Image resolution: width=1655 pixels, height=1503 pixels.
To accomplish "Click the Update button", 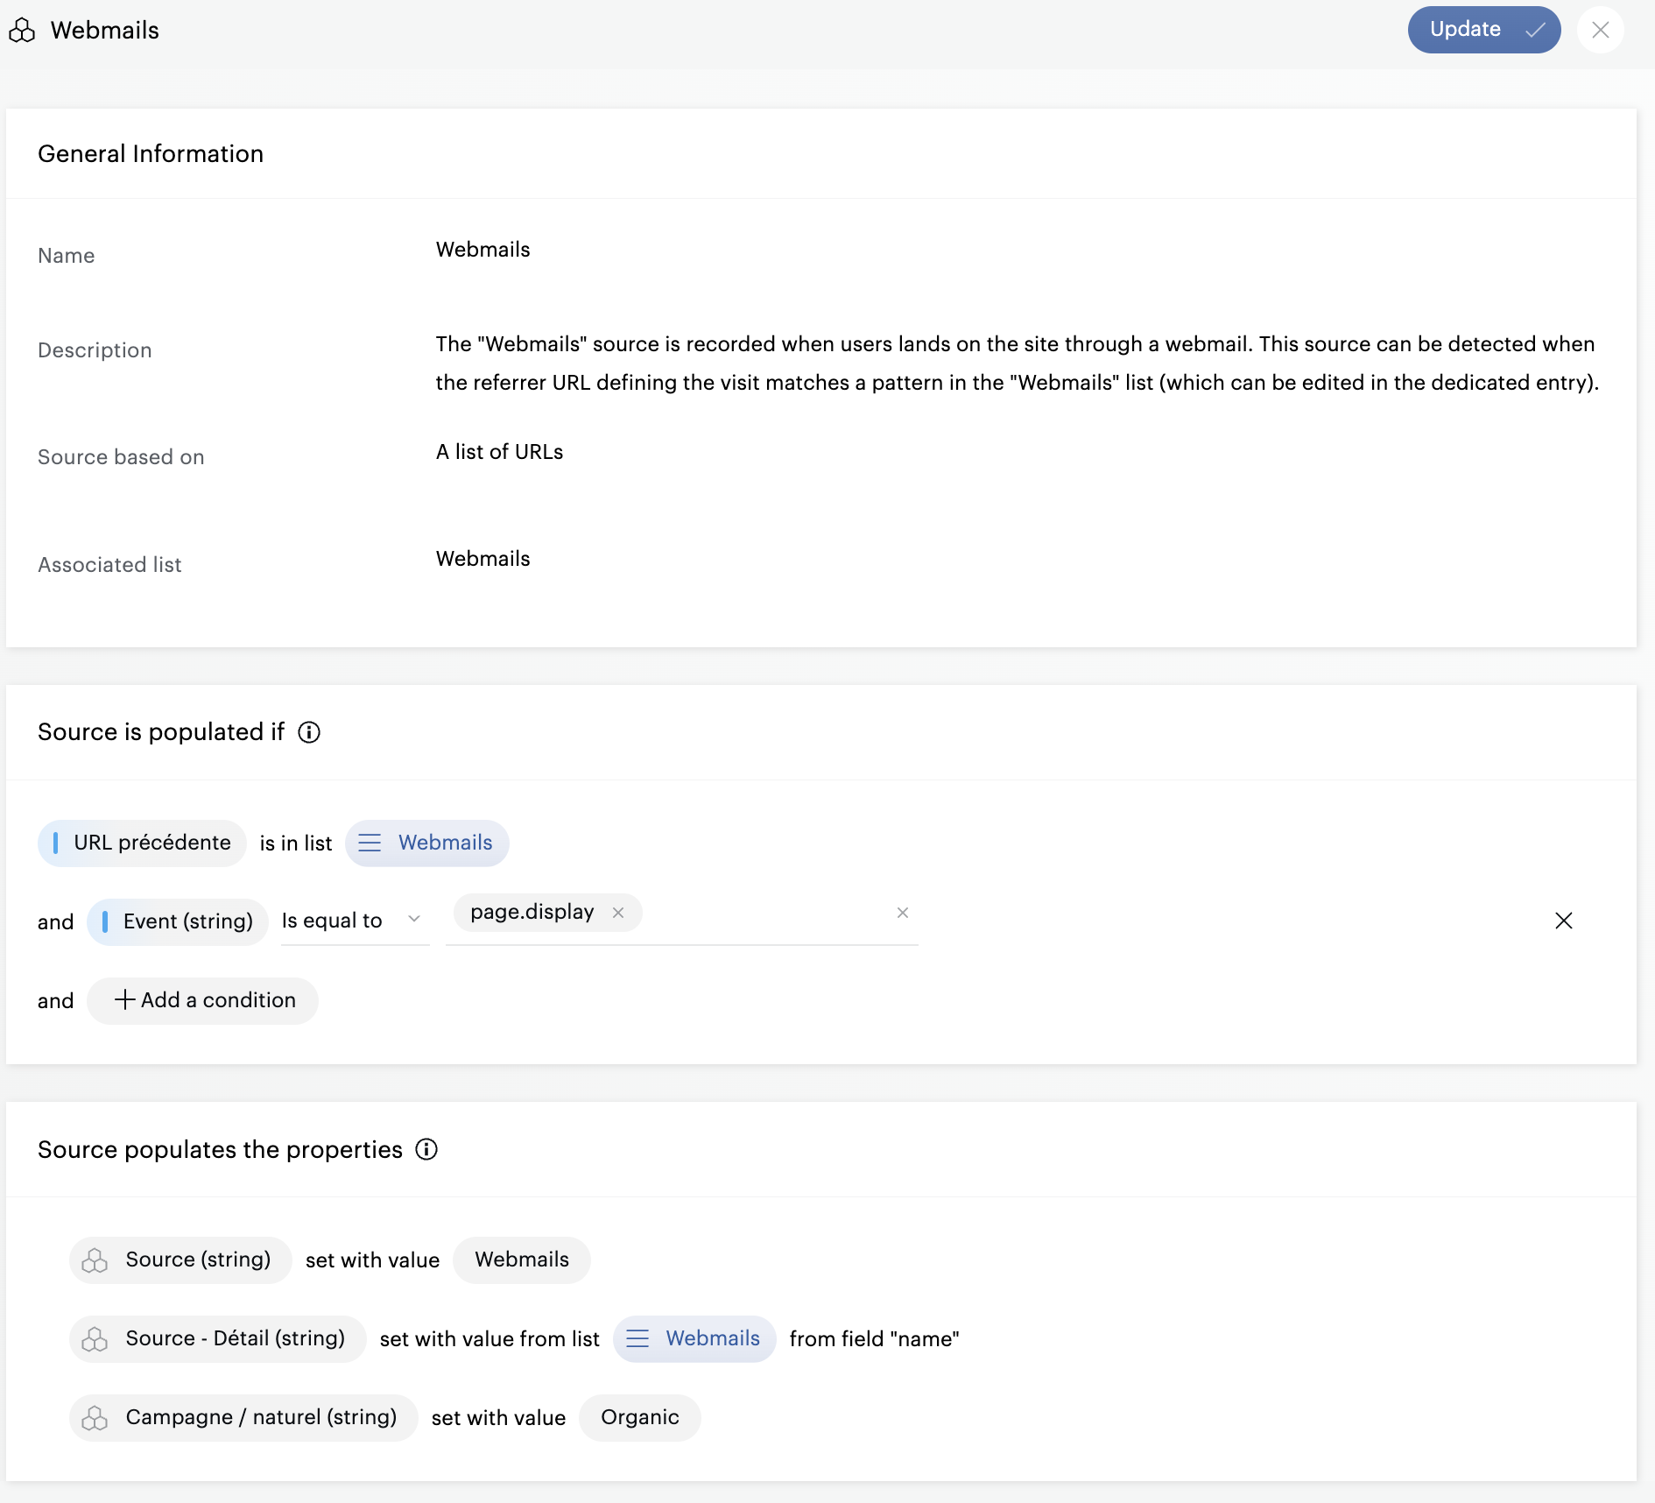I will coord(1482,30).
